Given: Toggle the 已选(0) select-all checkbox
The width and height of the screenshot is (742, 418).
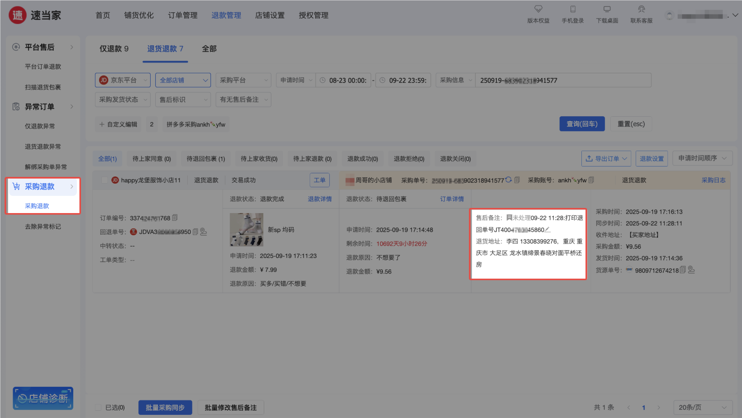Looking at the screenshot, I should (98, 408).
